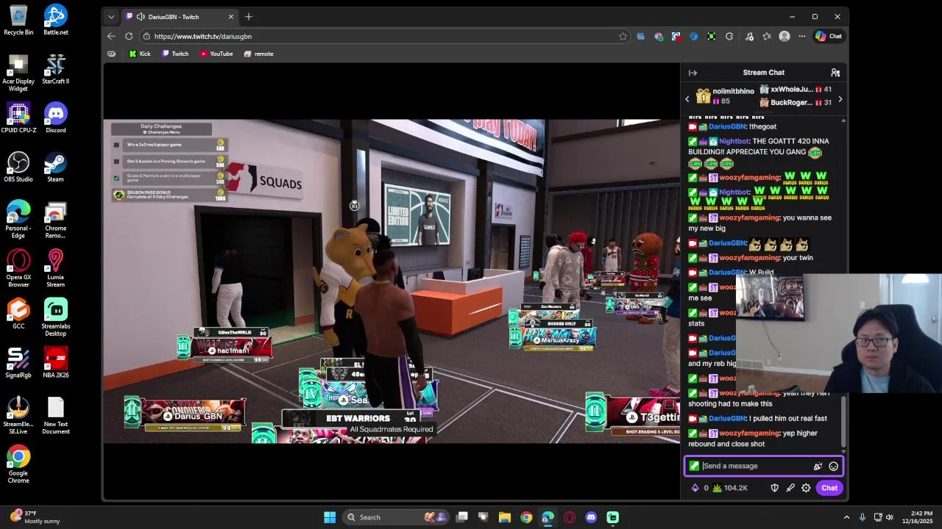
Task: Click username woozyfamgaming saying 'your twin'
Action: coord(749,258)
